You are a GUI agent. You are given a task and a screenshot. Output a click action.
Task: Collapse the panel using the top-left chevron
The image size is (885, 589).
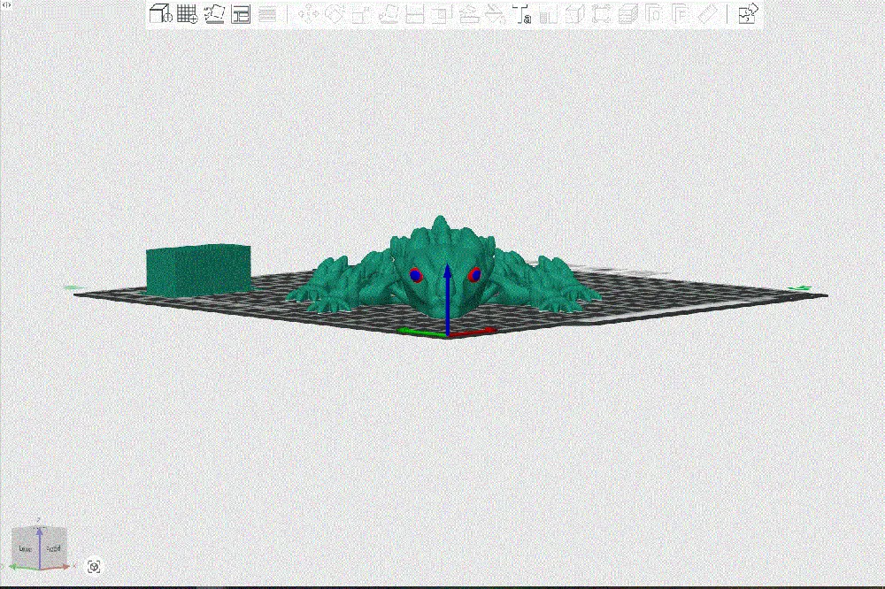(x=9, y=7)
